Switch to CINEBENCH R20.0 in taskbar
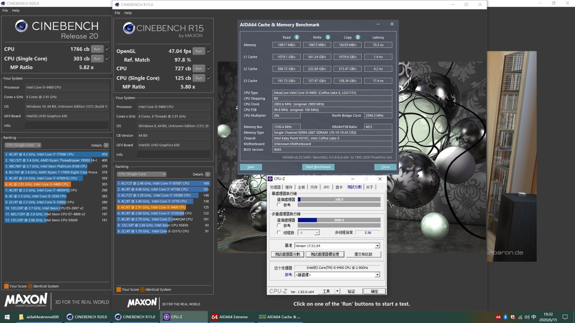 pyautogui.click(x=87, y=317)
